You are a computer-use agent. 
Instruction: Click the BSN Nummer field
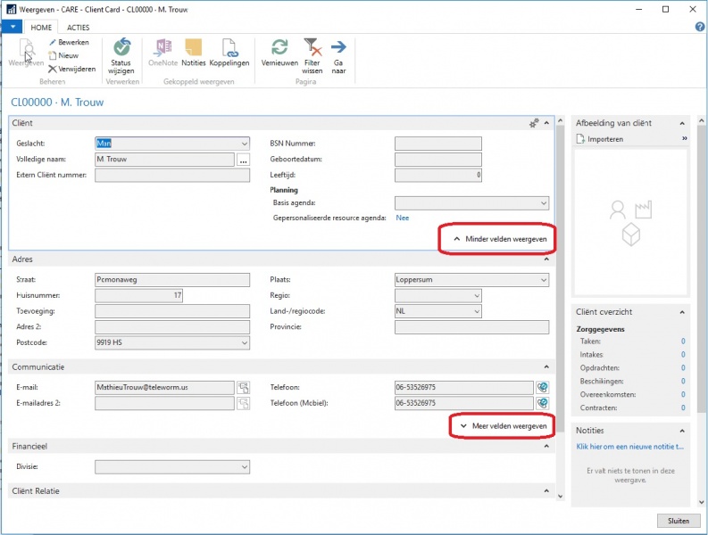(438, 144)
